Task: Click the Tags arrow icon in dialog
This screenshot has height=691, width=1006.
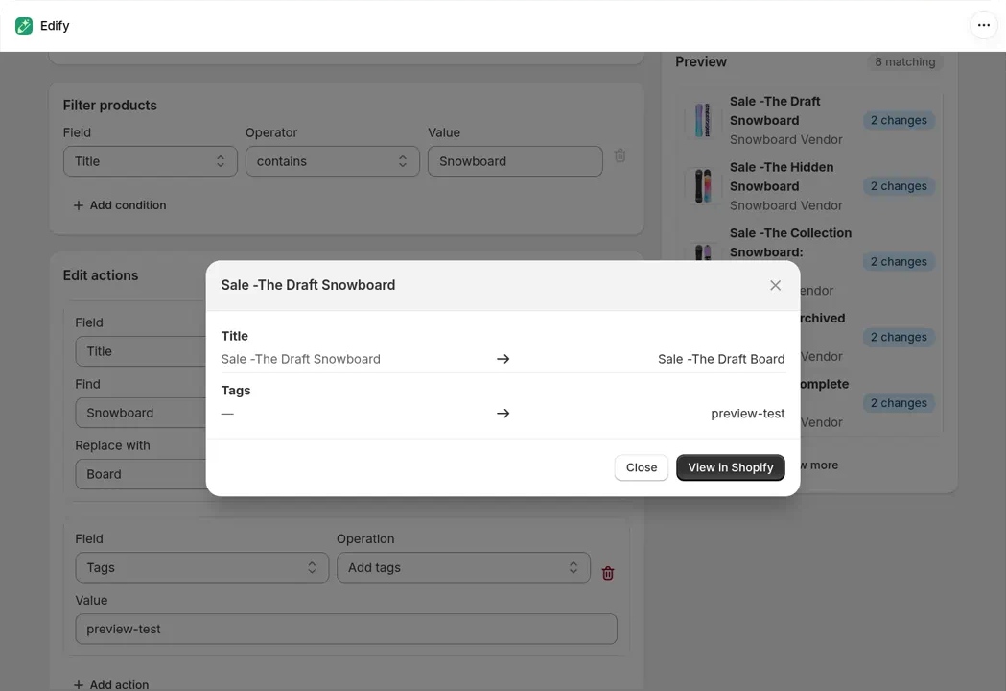Action: coord(503,414)
